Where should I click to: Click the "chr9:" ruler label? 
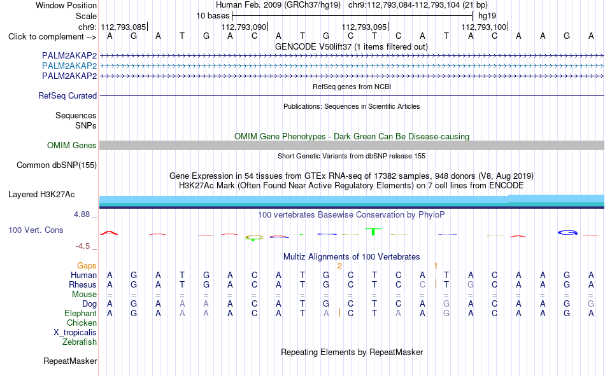point(87,27)
